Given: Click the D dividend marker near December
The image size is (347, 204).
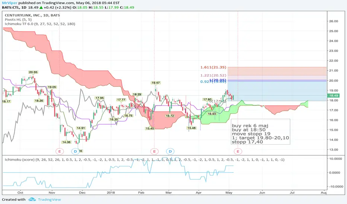Looking at the screenshot, I should coord(75,151).
